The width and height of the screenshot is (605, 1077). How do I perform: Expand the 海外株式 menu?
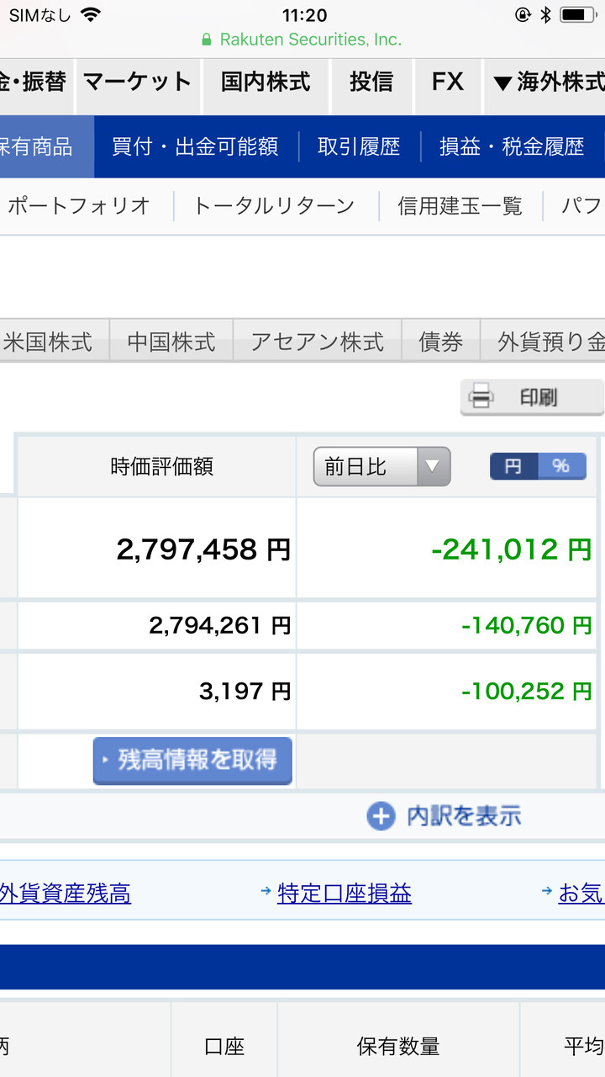[546, 82]
